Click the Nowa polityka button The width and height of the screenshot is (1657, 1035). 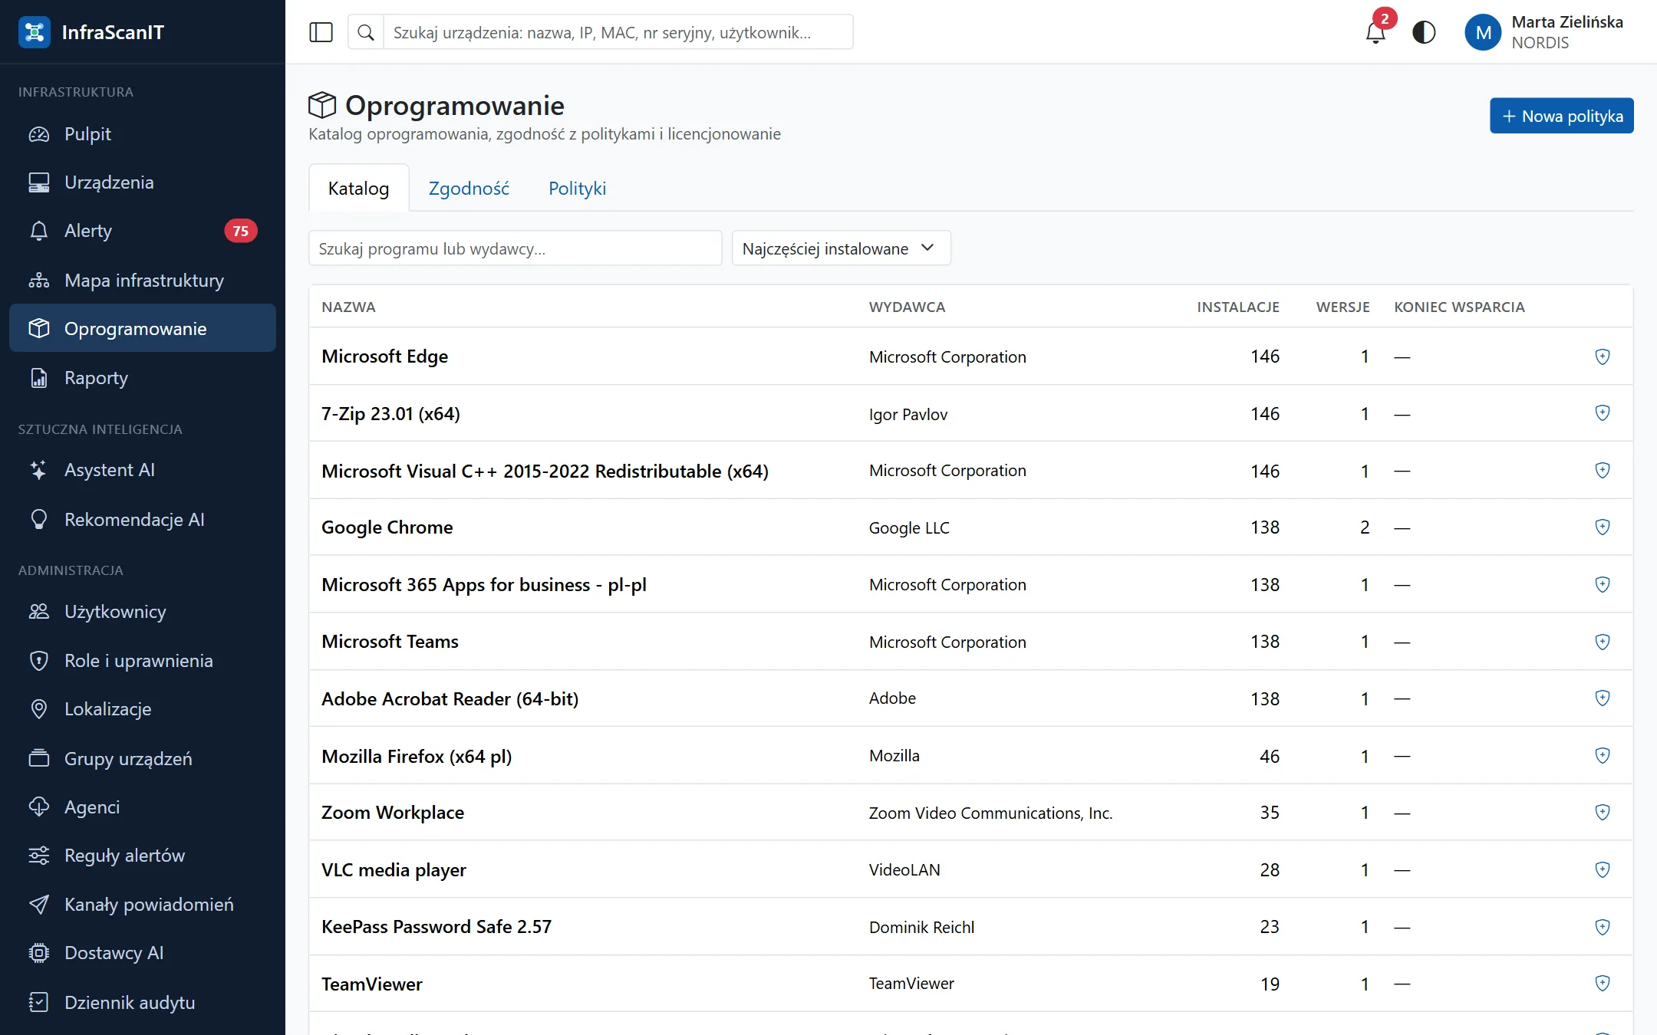tap(1561, 116)
